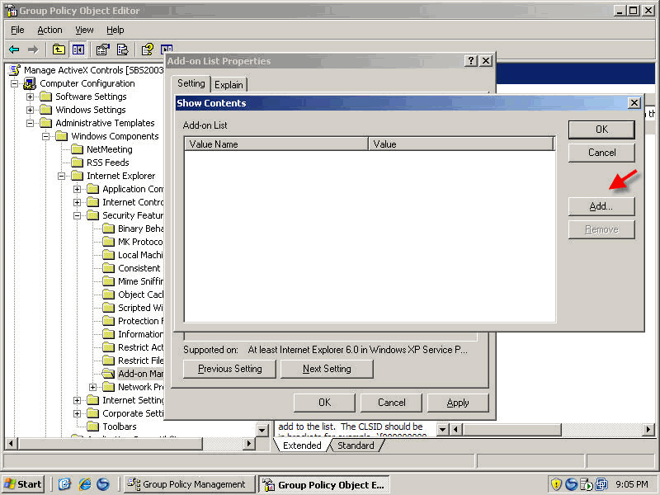
Task: Expand the Software Settings node
Action: (30, 97)
